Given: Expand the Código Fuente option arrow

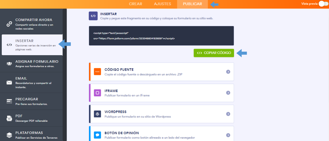Looking at the screenshot, I should tap(228, 72).
